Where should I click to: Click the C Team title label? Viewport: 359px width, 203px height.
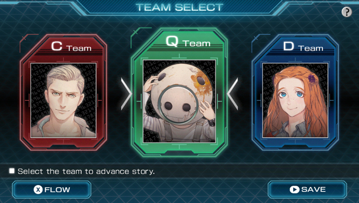click(71, 46)
